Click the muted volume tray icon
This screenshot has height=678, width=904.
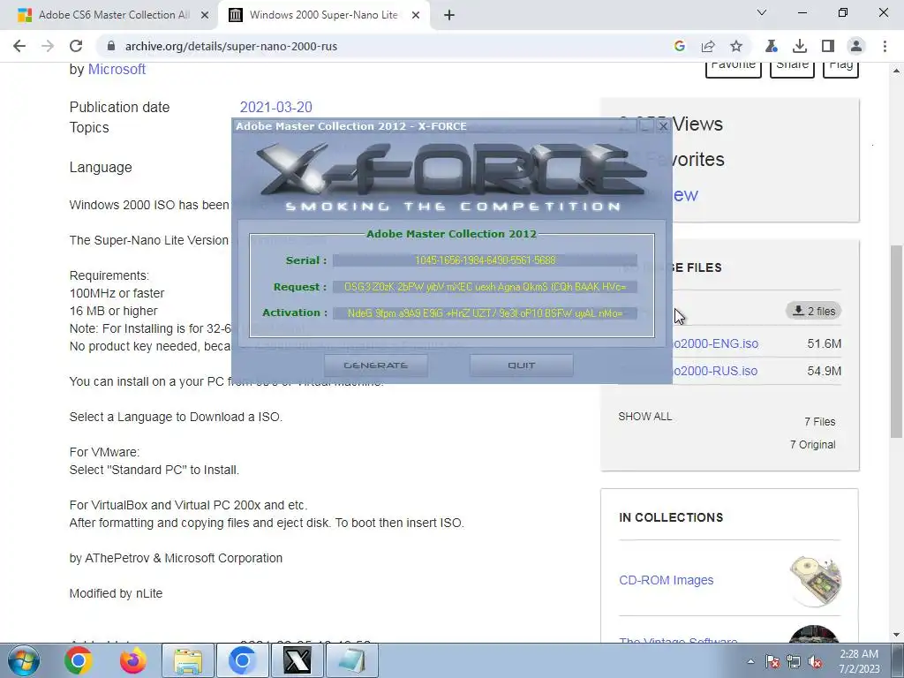tap(815, 661)
